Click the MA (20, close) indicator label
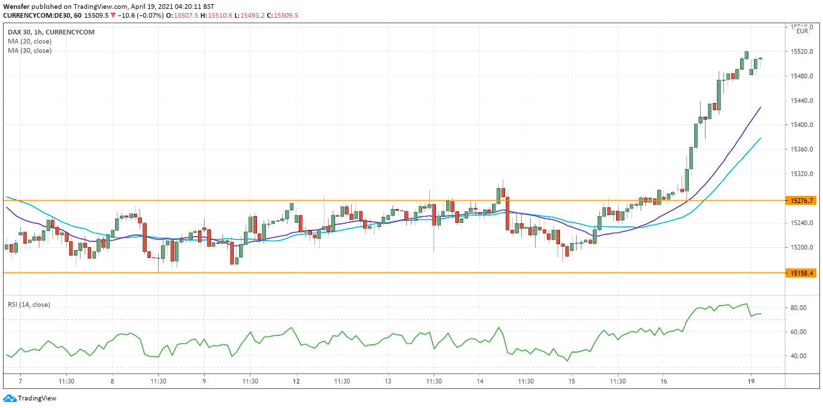823x408 pixels. click(x=30, y=41)
